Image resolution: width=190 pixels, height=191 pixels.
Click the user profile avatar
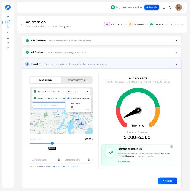coord(179,7)
